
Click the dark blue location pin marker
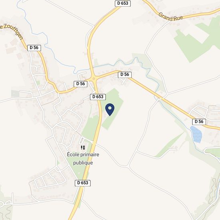[110, 110]
